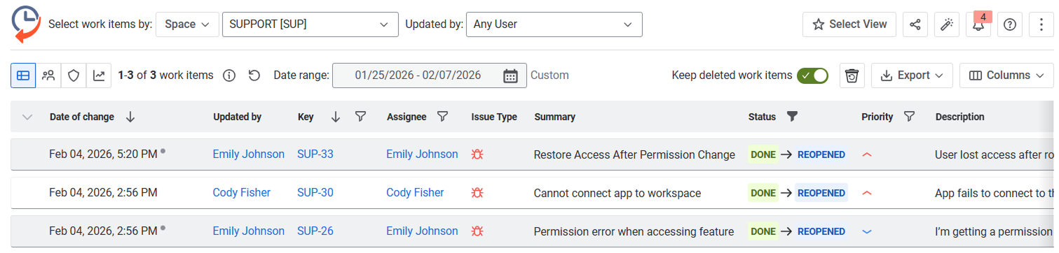Open Emily Johnson assignee link for SUP-26
The width and height of the screenshot is (1059, 253).
[x=422, y=231]
